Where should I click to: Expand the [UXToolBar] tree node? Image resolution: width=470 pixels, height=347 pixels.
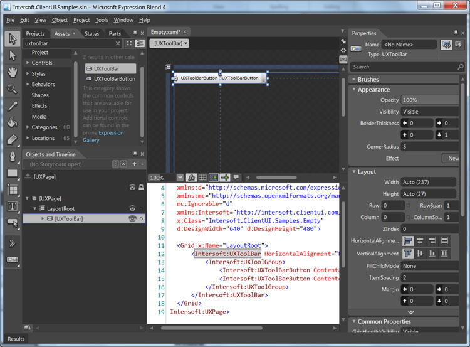pyautogui.click(x=43, y=218)
